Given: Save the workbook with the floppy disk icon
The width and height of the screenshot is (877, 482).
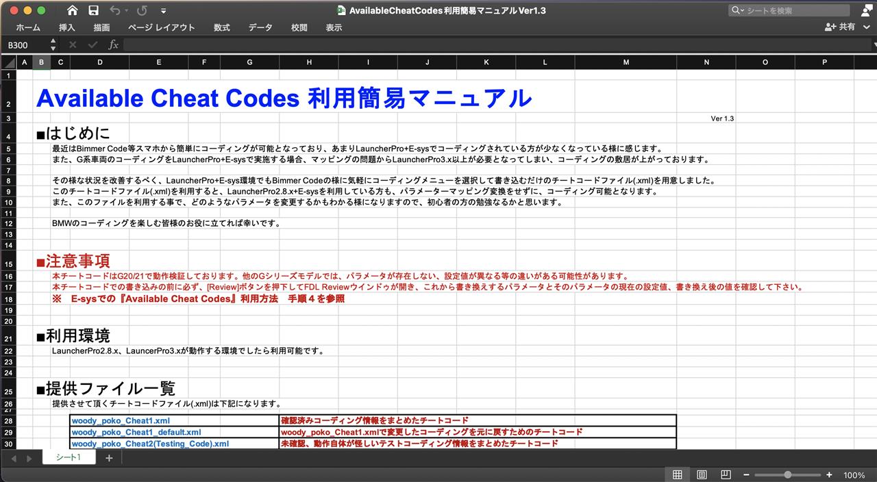Looking at the screenshot, I should [94, 10].
